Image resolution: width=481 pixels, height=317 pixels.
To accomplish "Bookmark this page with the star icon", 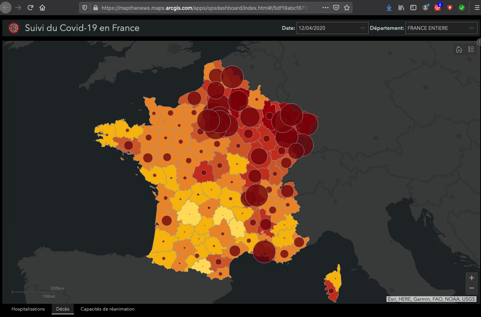I will [346, 8].
